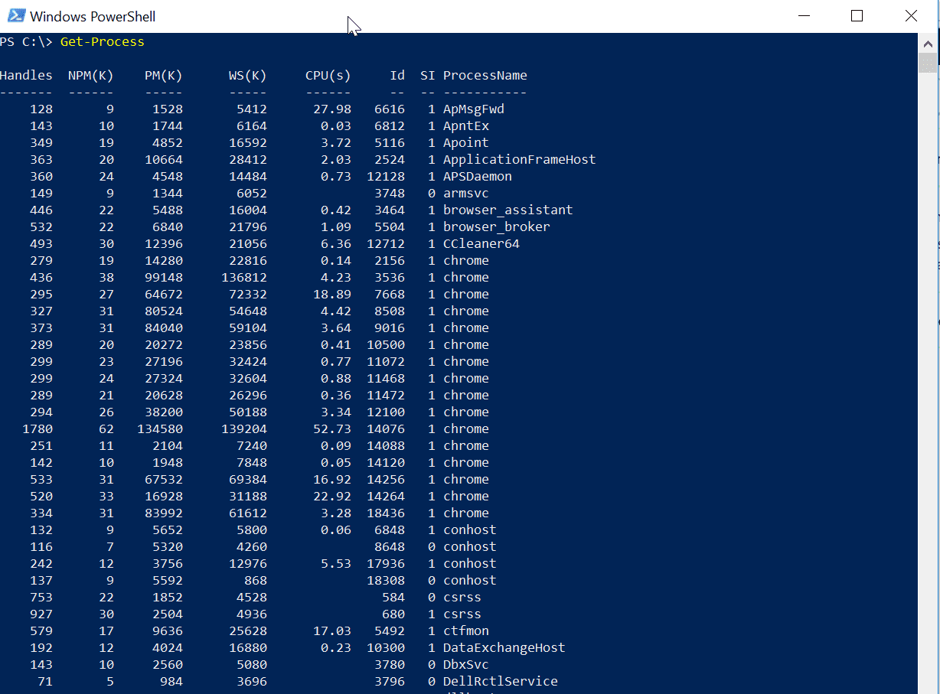Select the browser_assistant process line
The height and width of the screenshot is (694, 940).
507,210
